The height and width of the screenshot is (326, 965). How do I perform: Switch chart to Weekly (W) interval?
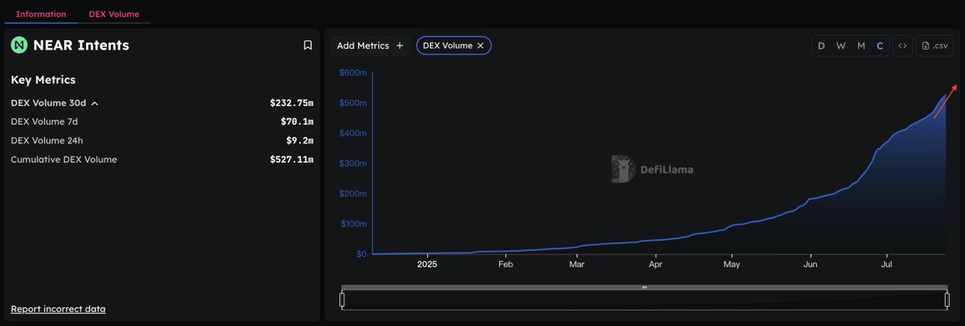[x=840, y=46]
